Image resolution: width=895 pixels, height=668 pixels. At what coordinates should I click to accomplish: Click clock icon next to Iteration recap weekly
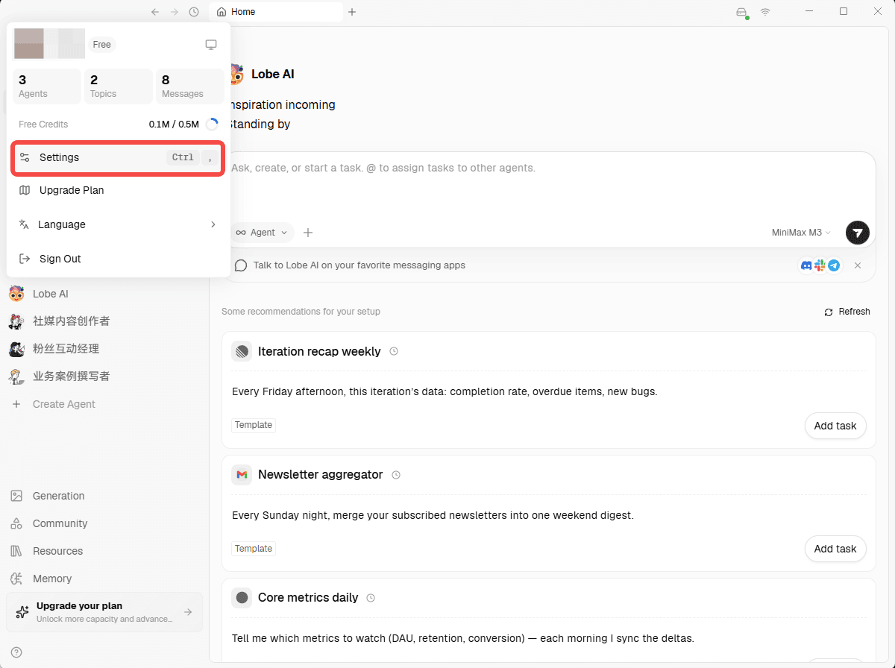[394, 351]
